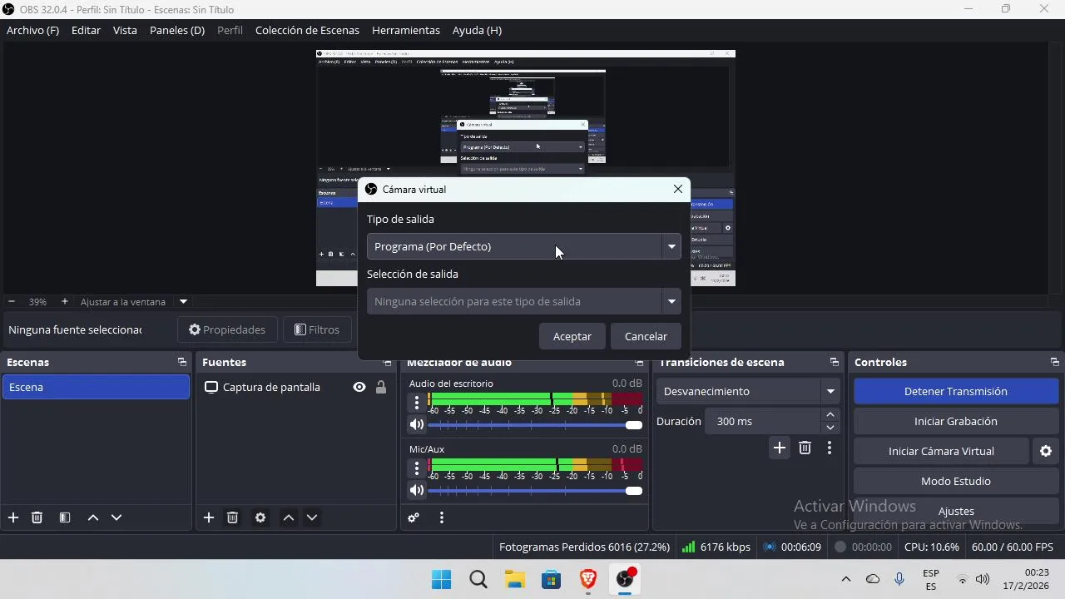
Task: Toggle visibility of Captura de pantalla source
Action: 359,387
